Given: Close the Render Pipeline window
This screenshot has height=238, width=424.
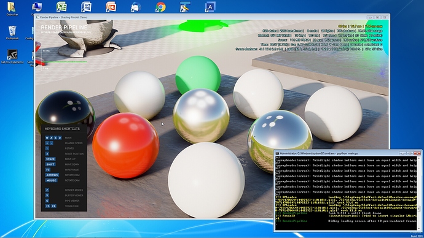Looking at the screenshot, I should pos(385,17).
